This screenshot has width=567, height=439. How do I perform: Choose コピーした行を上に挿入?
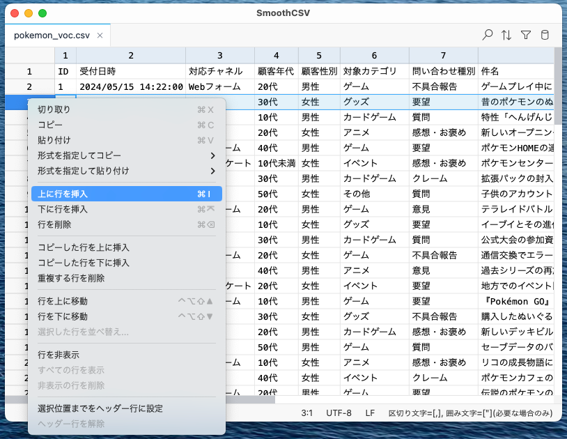coord(125,247)
